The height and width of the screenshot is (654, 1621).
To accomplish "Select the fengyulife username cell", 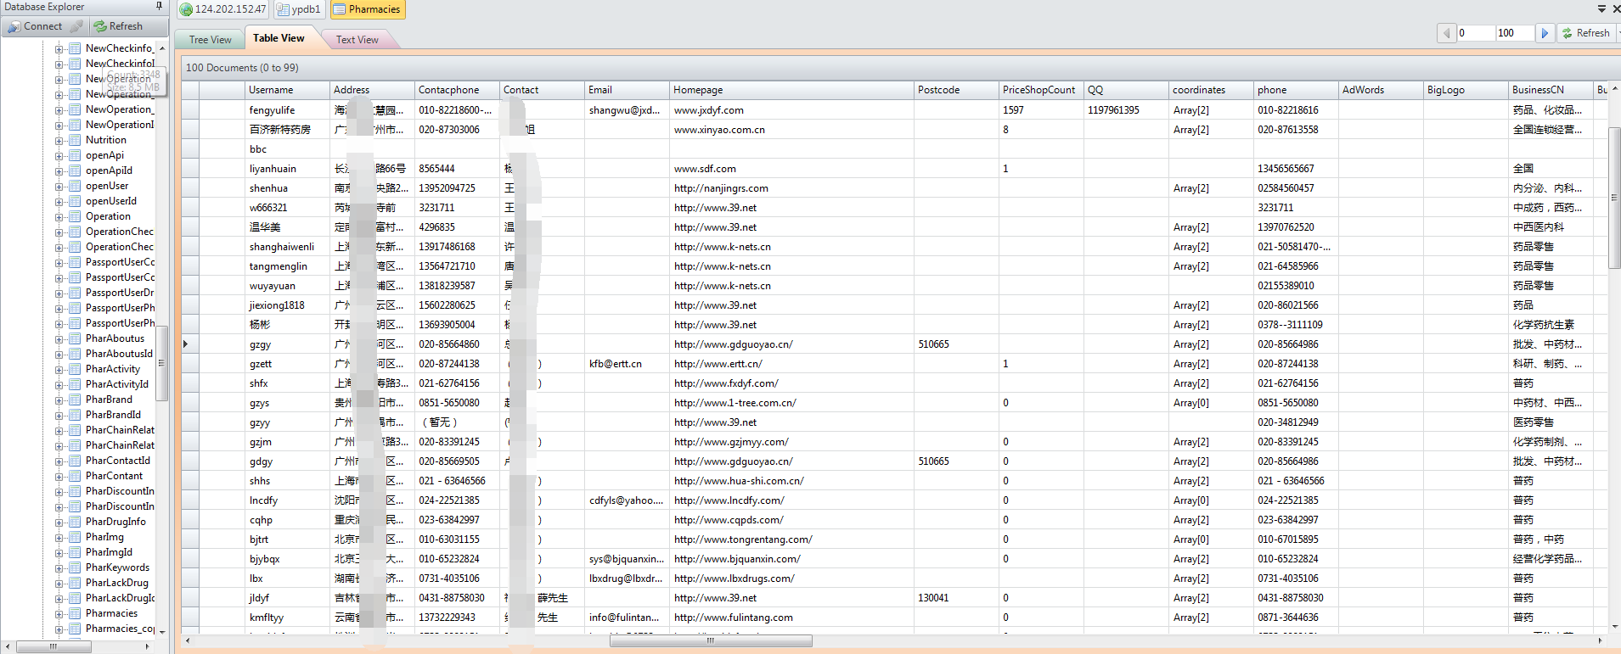I will pos(287,110).
